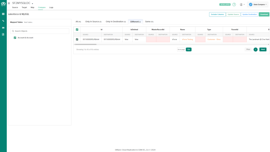Focus the Search Objects input field
Screen dimensions: 270x152
[40, 31]
